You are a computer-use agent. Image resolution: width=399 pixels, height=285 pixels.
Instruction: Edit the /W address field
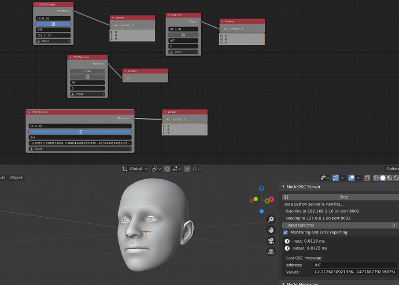pyautogui.click(x=87, y=83)
